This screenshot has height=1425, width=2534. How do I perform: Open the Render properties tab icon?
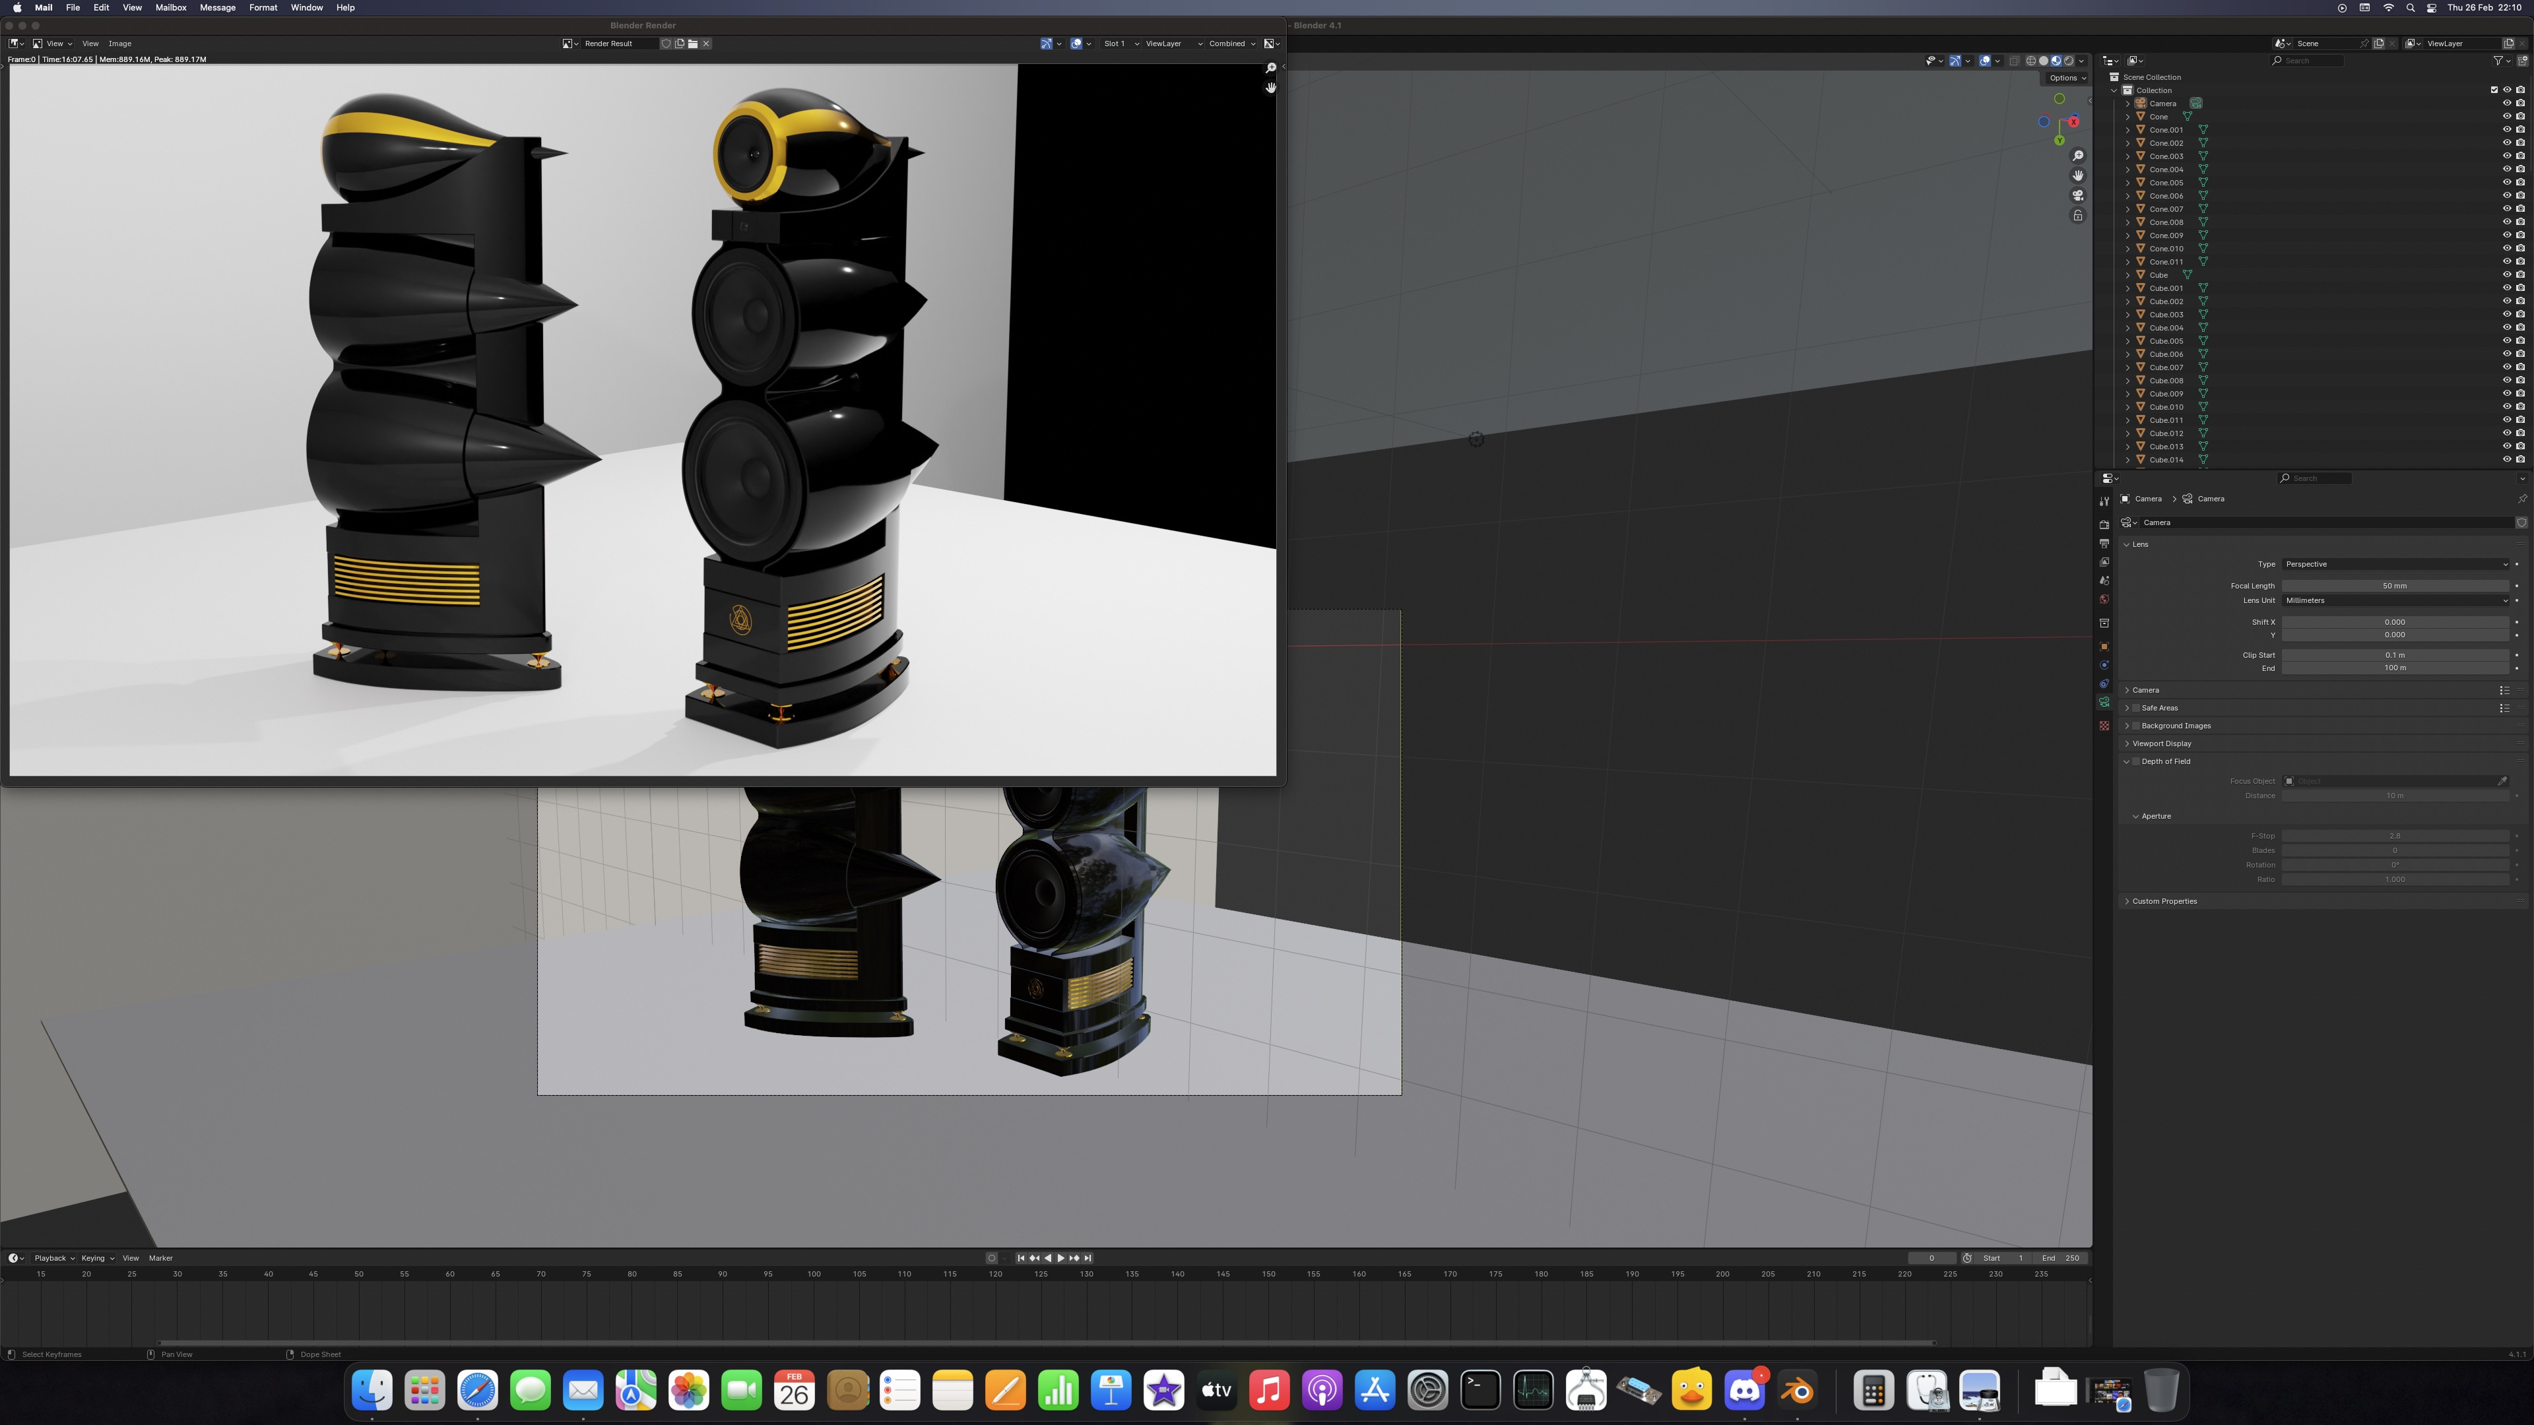[x=2104, y=525]
